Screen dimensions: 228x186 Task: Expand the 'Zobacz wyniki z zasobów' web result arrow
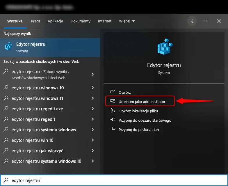[92, 75]
